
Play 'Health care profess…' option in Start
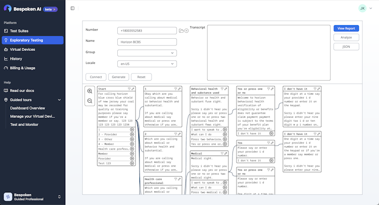click(x=132, y=149)
